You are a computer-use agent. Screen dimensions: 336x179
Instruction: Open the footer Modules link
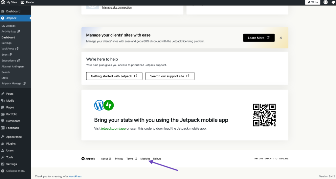coord(145,159)
